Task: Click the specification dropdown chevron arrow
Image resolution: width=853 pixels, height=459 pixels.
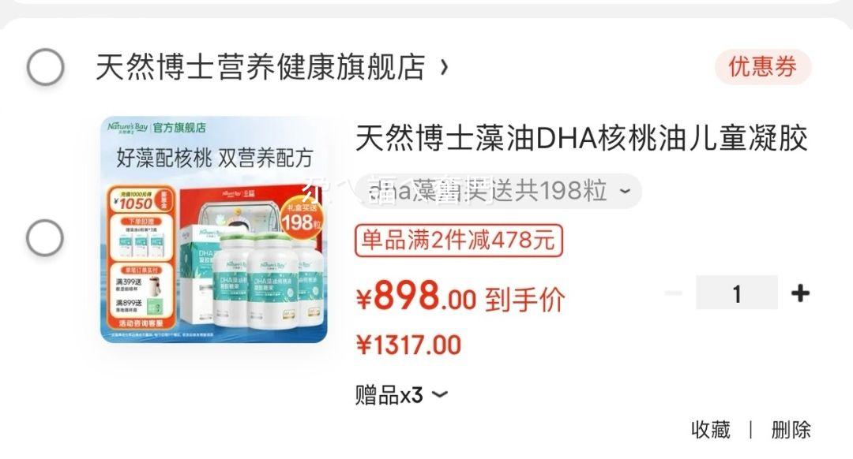Action: tap(625, 191)
